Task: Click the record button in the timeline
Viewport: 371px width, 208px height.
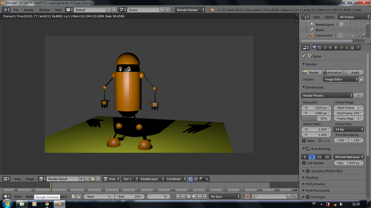Action: tap(247, 196)
